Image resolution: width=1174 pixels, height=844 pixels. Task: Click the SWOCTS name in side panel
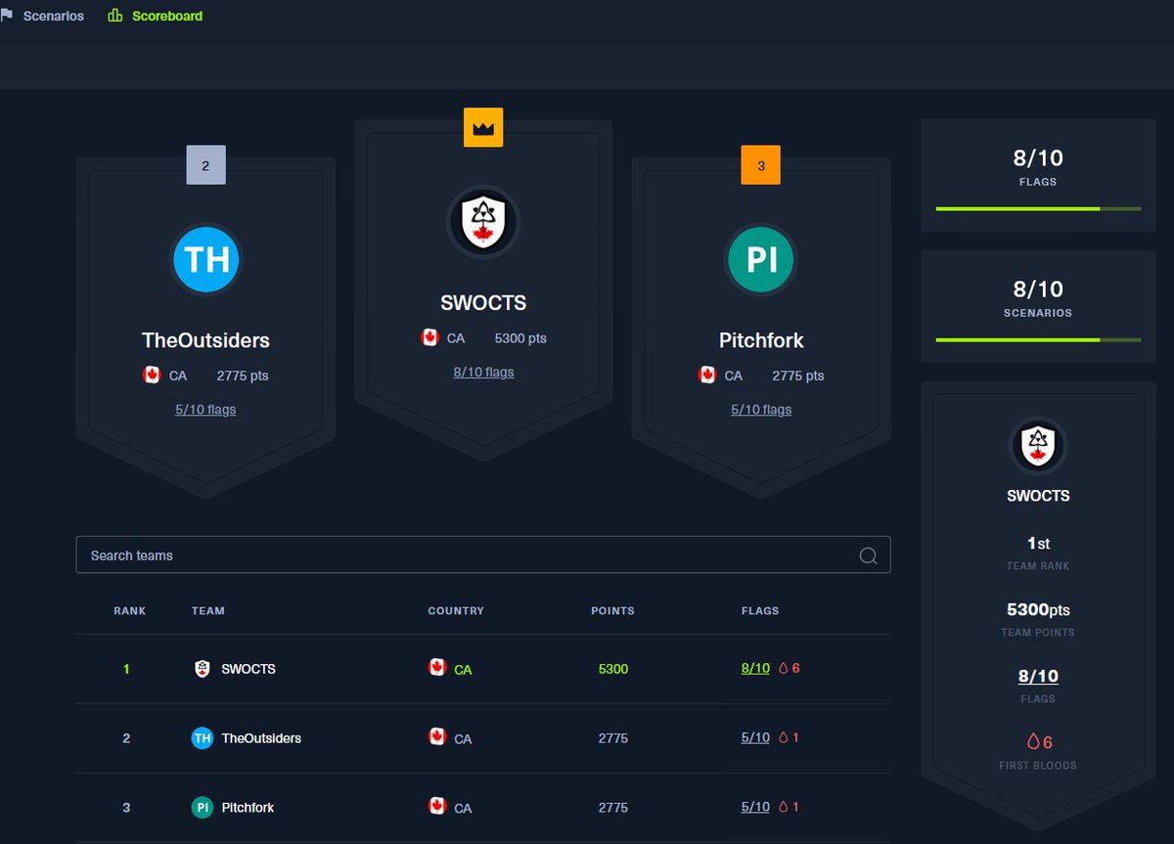coord(1038,496)
